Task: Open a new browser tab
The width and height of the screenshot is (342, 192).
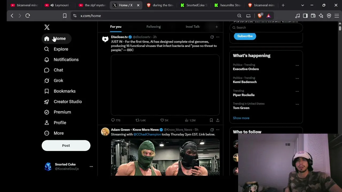Action: 283,5
